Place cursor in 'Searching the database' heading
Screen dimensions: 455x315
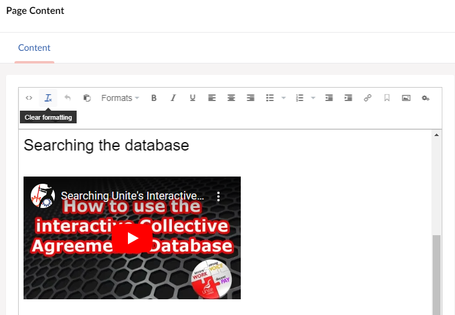click(106, 145)
